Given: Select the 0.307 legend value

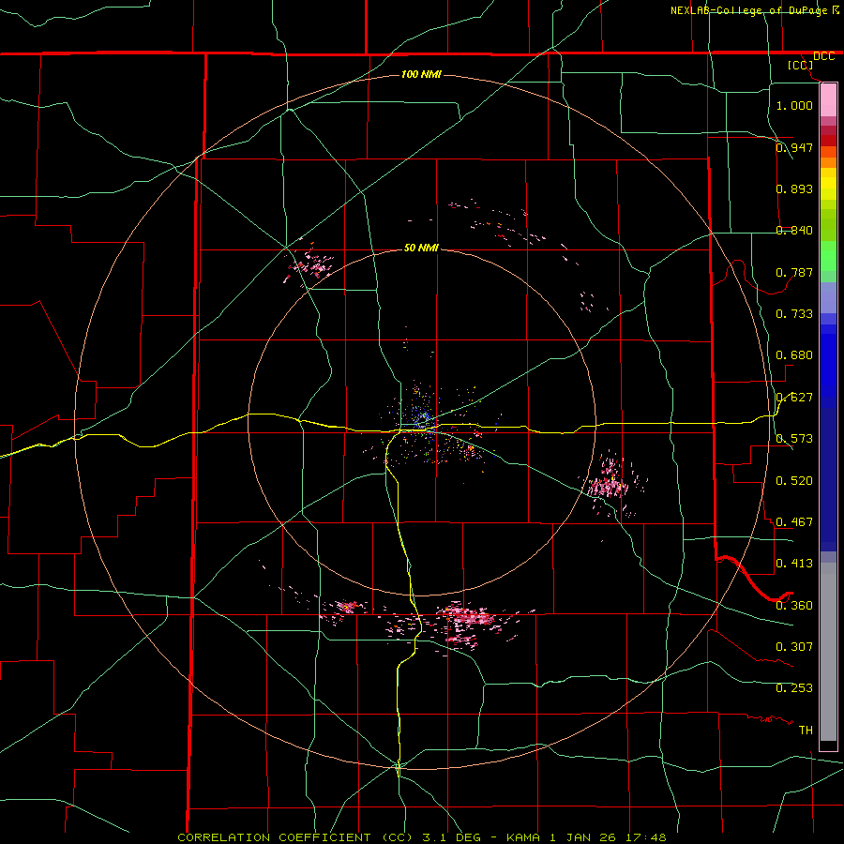Looking at the screenshot, I should 794,647.
